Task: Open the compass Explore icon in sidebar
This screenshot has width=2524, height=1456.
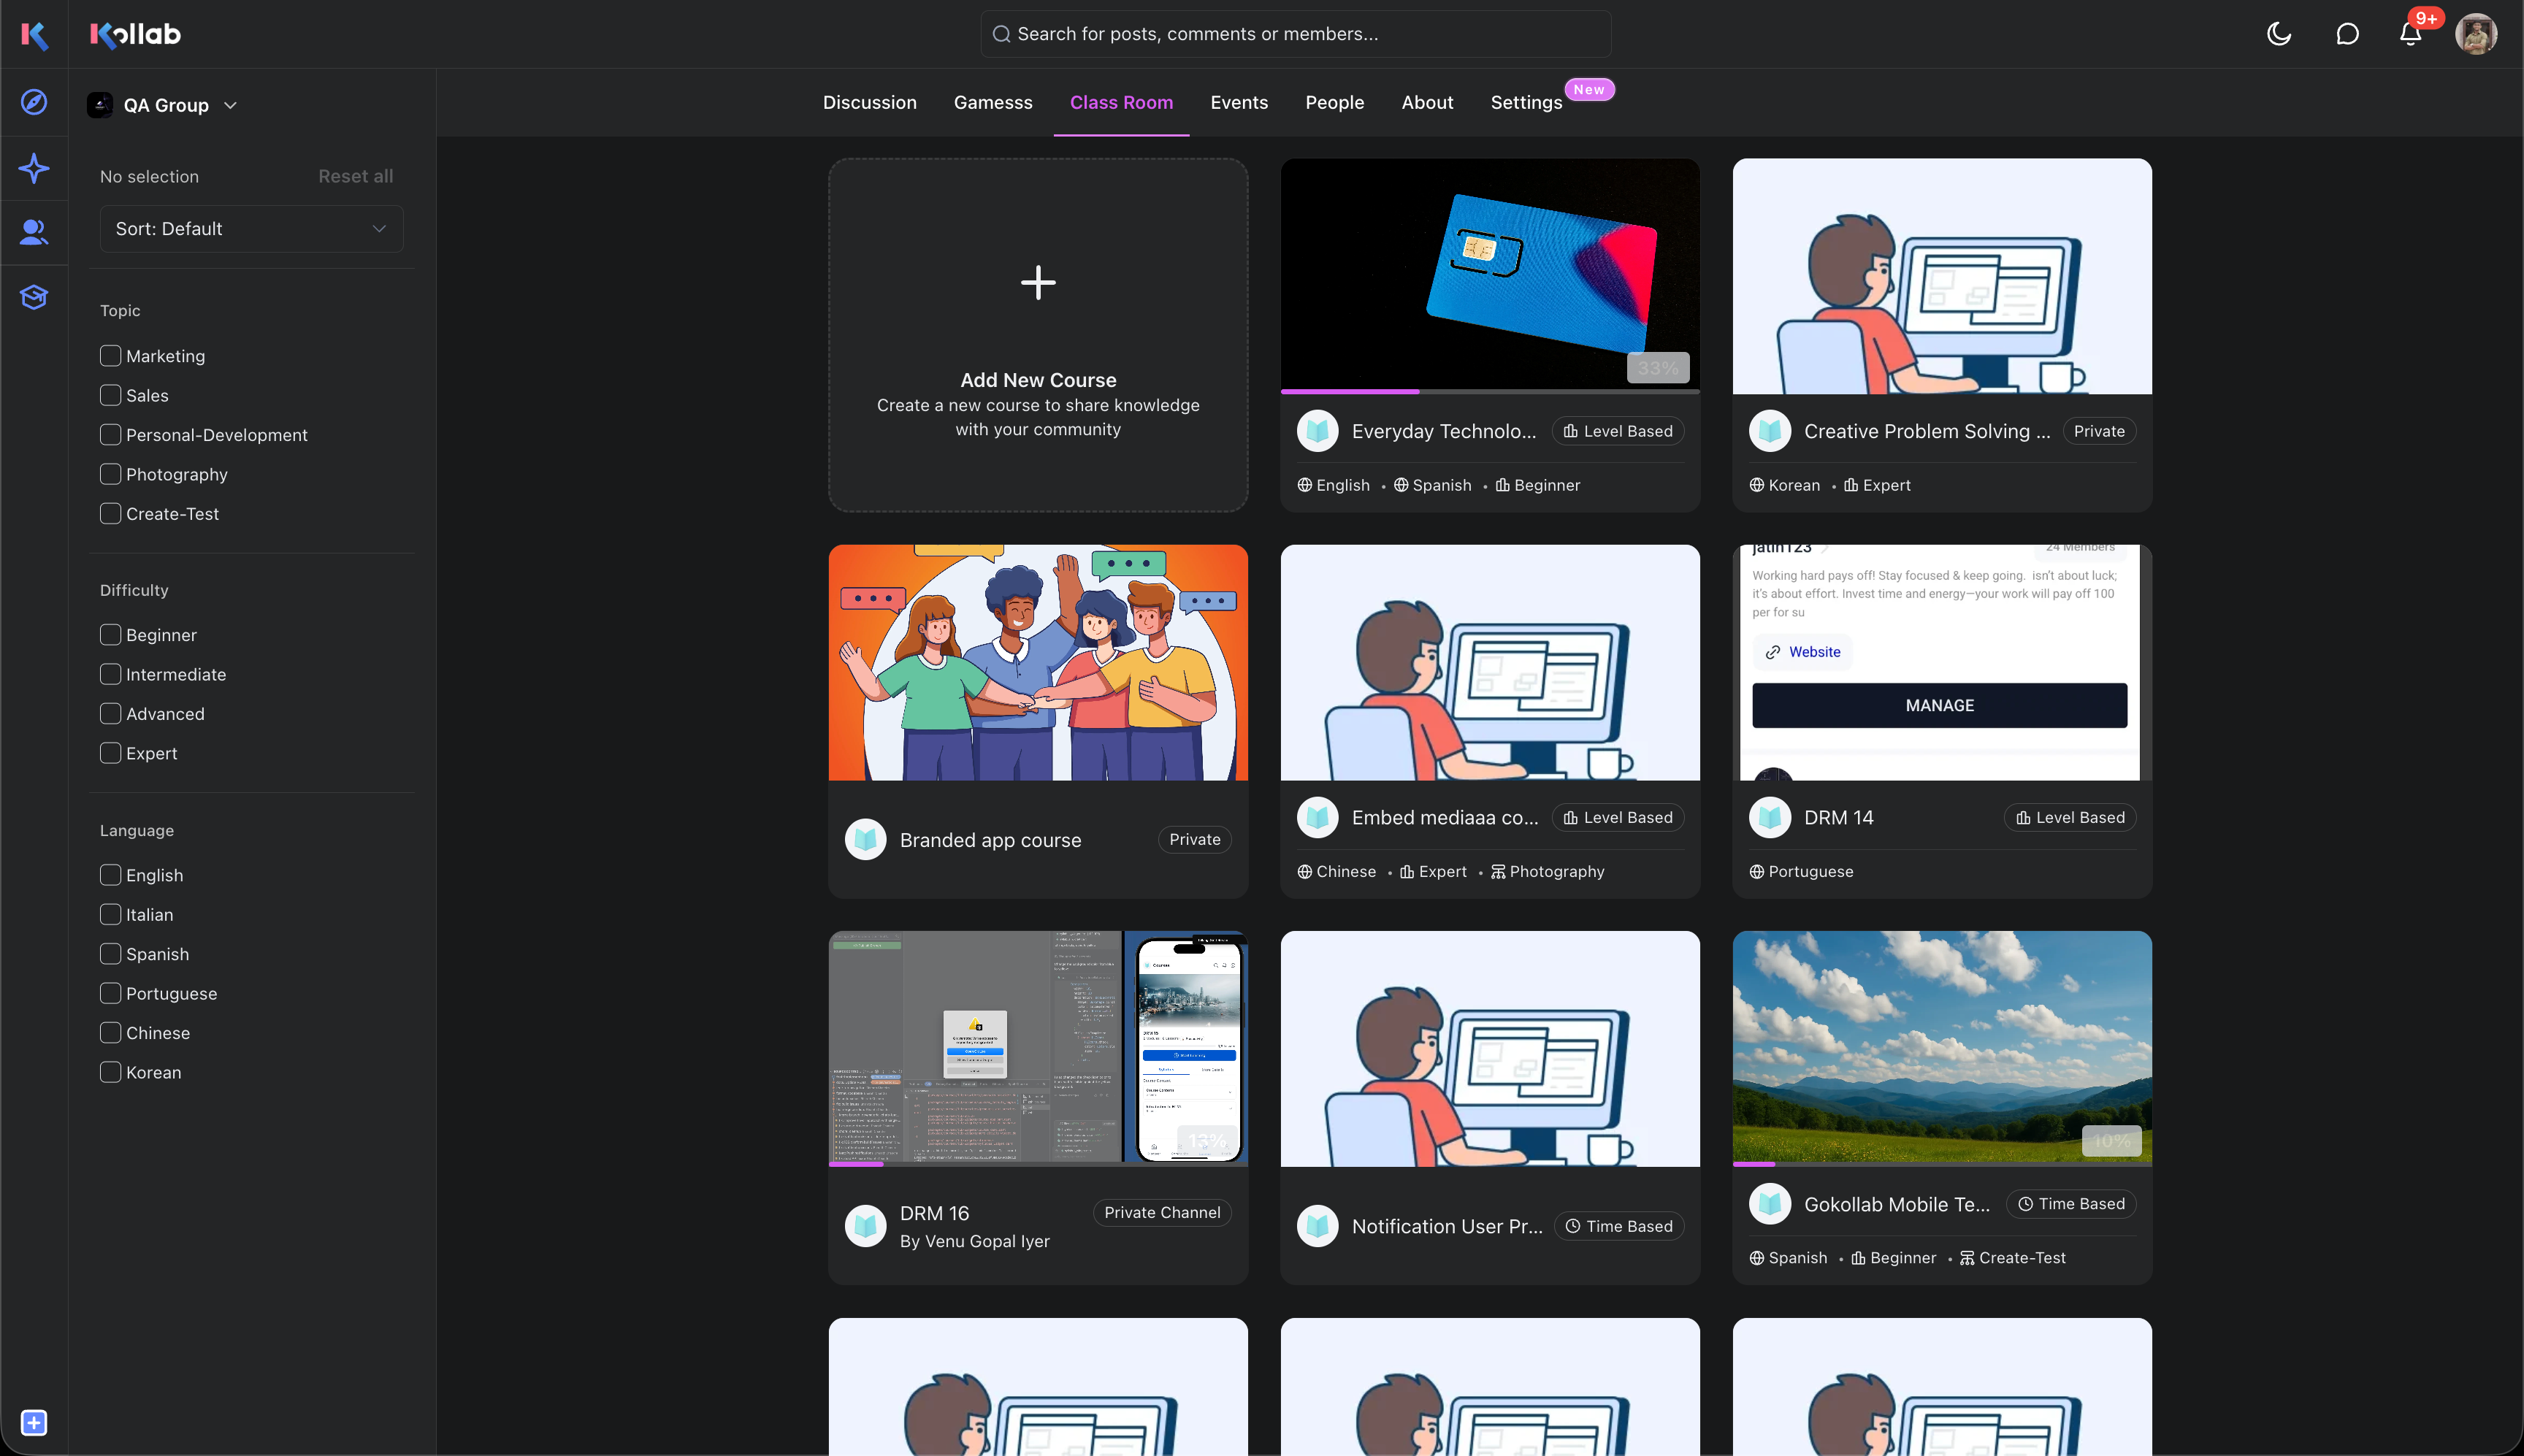Action: point(34,102)
